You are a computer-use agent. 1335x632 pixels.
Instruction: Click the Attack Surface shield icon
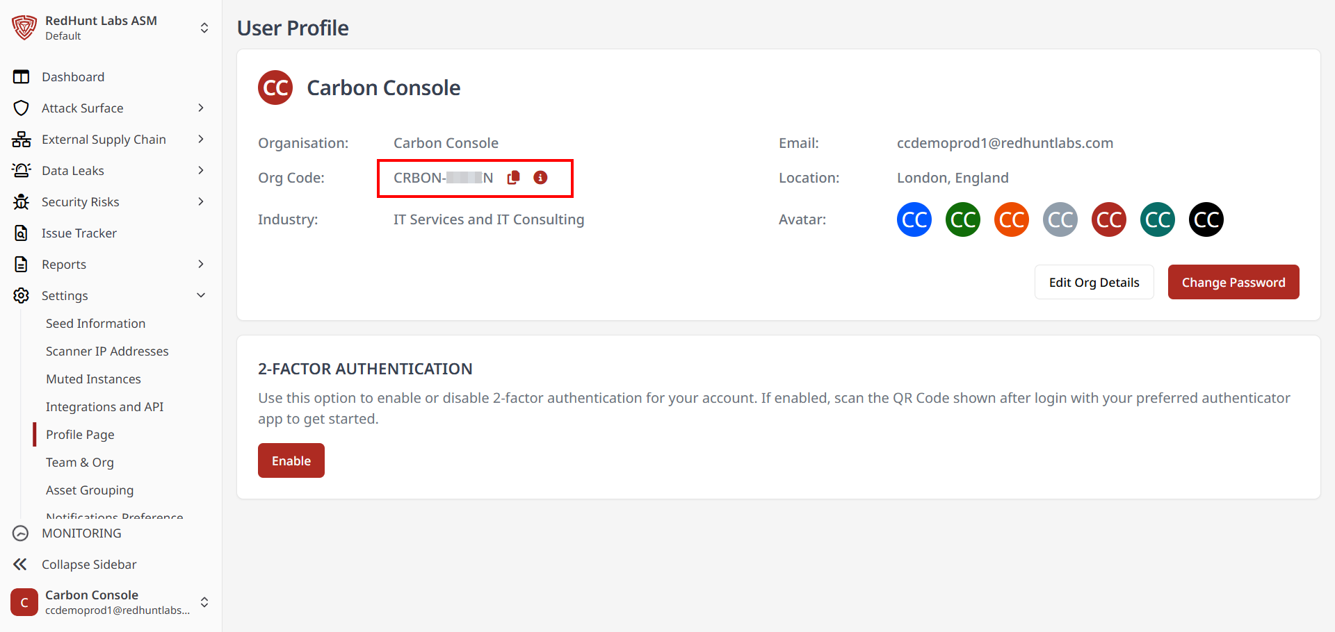pyautogui.click(x=22, y=108)
